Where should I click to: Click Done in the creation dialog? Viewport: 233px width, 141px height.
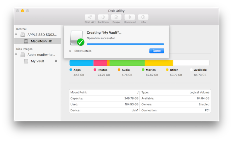coord(157,51)
